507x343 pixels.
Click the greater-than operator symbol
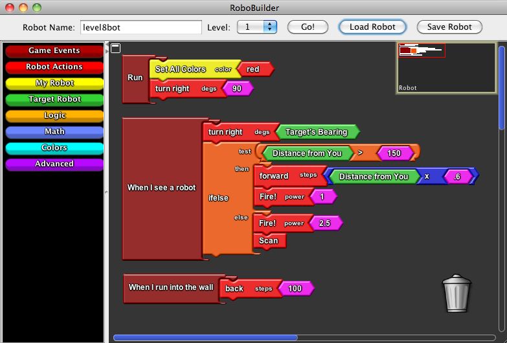pyautogui.click(x=360, y=153)
